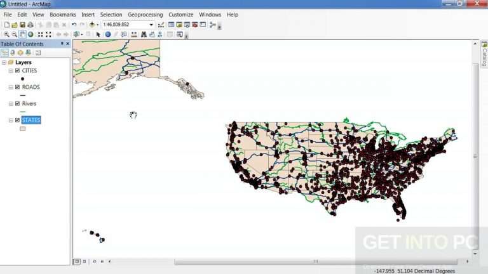Click the Add Data button
The height and width of the screenshot is (274, 488).
pyautogui.click(x=91, y=25)
